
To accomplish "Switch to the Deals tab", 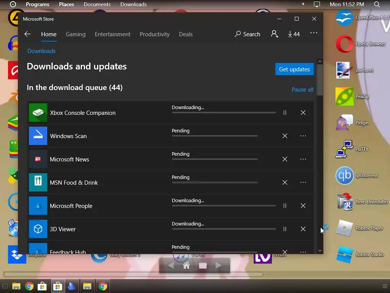I will 186,34.
